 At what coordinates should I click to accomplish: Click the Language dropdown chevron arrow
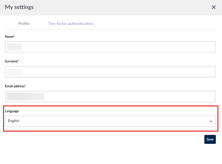(211, 121)
